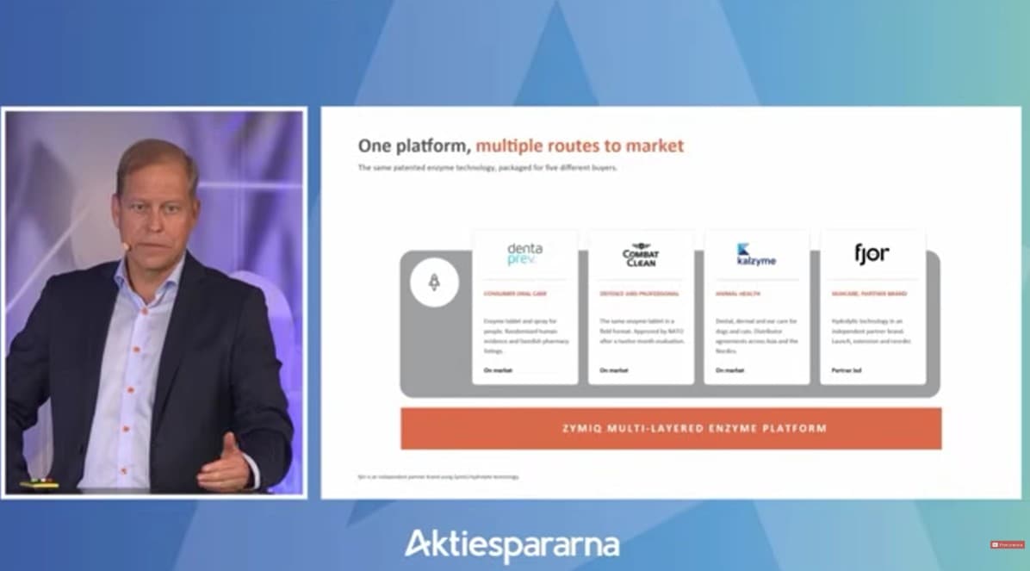Click the kalzyme logo
Image resolution: width=1030 pixels, height=571 pixels.
pos(756,255)
